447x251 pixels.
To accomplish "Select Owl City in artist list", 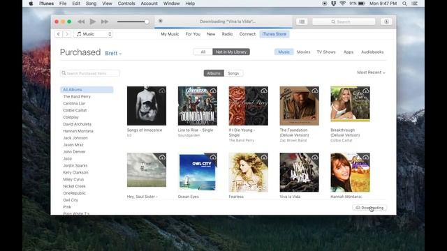I will pyautogui.click(x=71, y=200).
